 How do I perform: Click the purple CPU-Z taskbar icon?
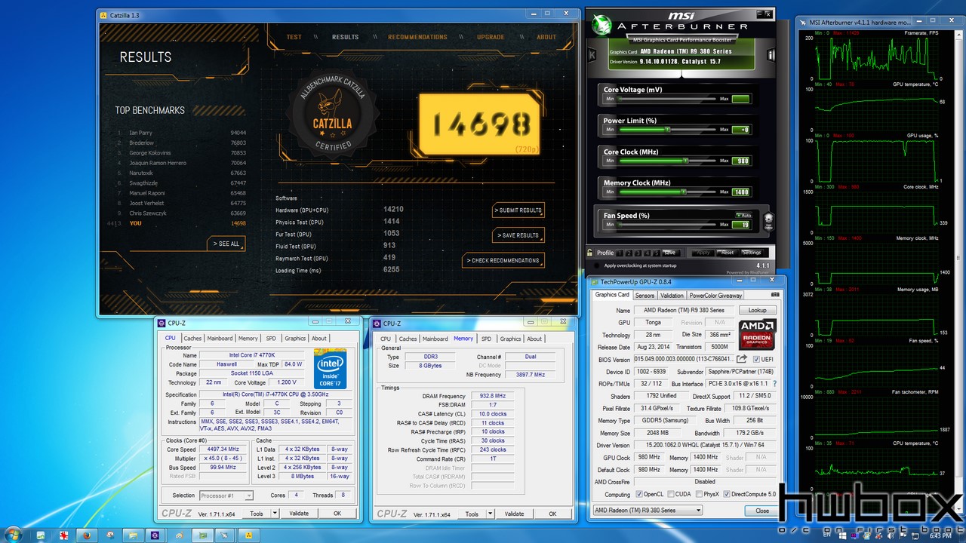(x=155, y=535)
